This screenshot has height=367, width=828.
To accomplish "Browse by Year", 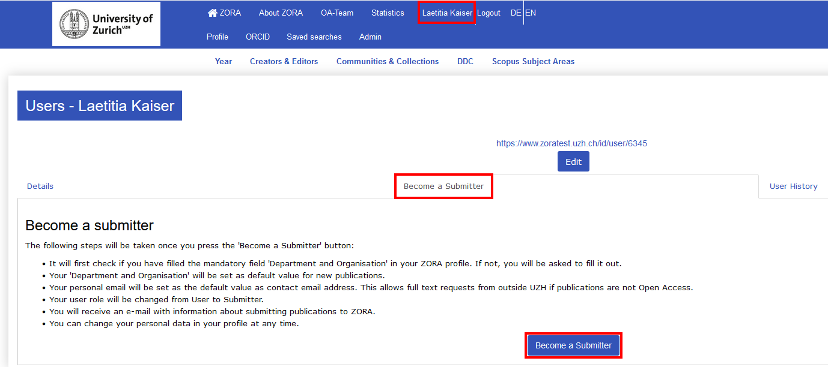I will coord(224,61).
